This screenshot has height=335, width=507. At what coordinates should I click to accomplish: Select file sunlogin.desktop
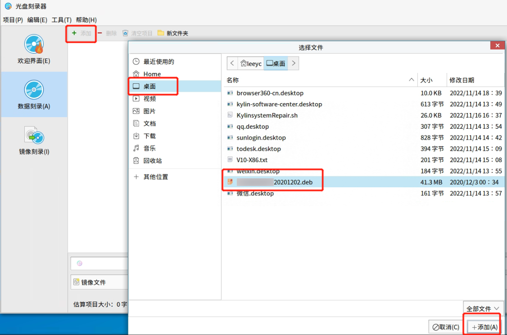[x=364, y=137]
